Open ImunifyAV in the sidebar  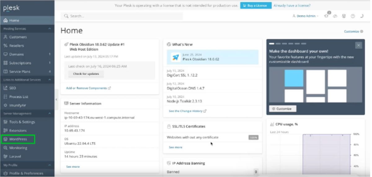[x=27, y=106]
